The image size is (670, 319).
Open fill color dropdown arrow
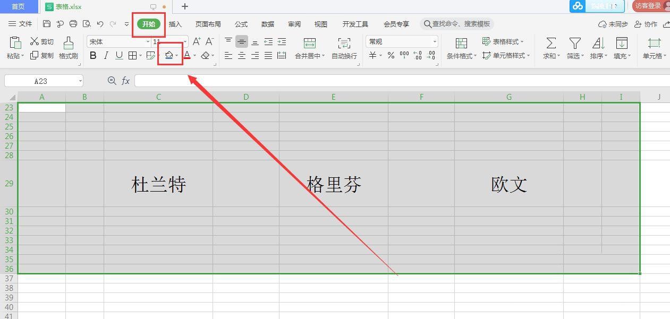[x=177, y=55]
